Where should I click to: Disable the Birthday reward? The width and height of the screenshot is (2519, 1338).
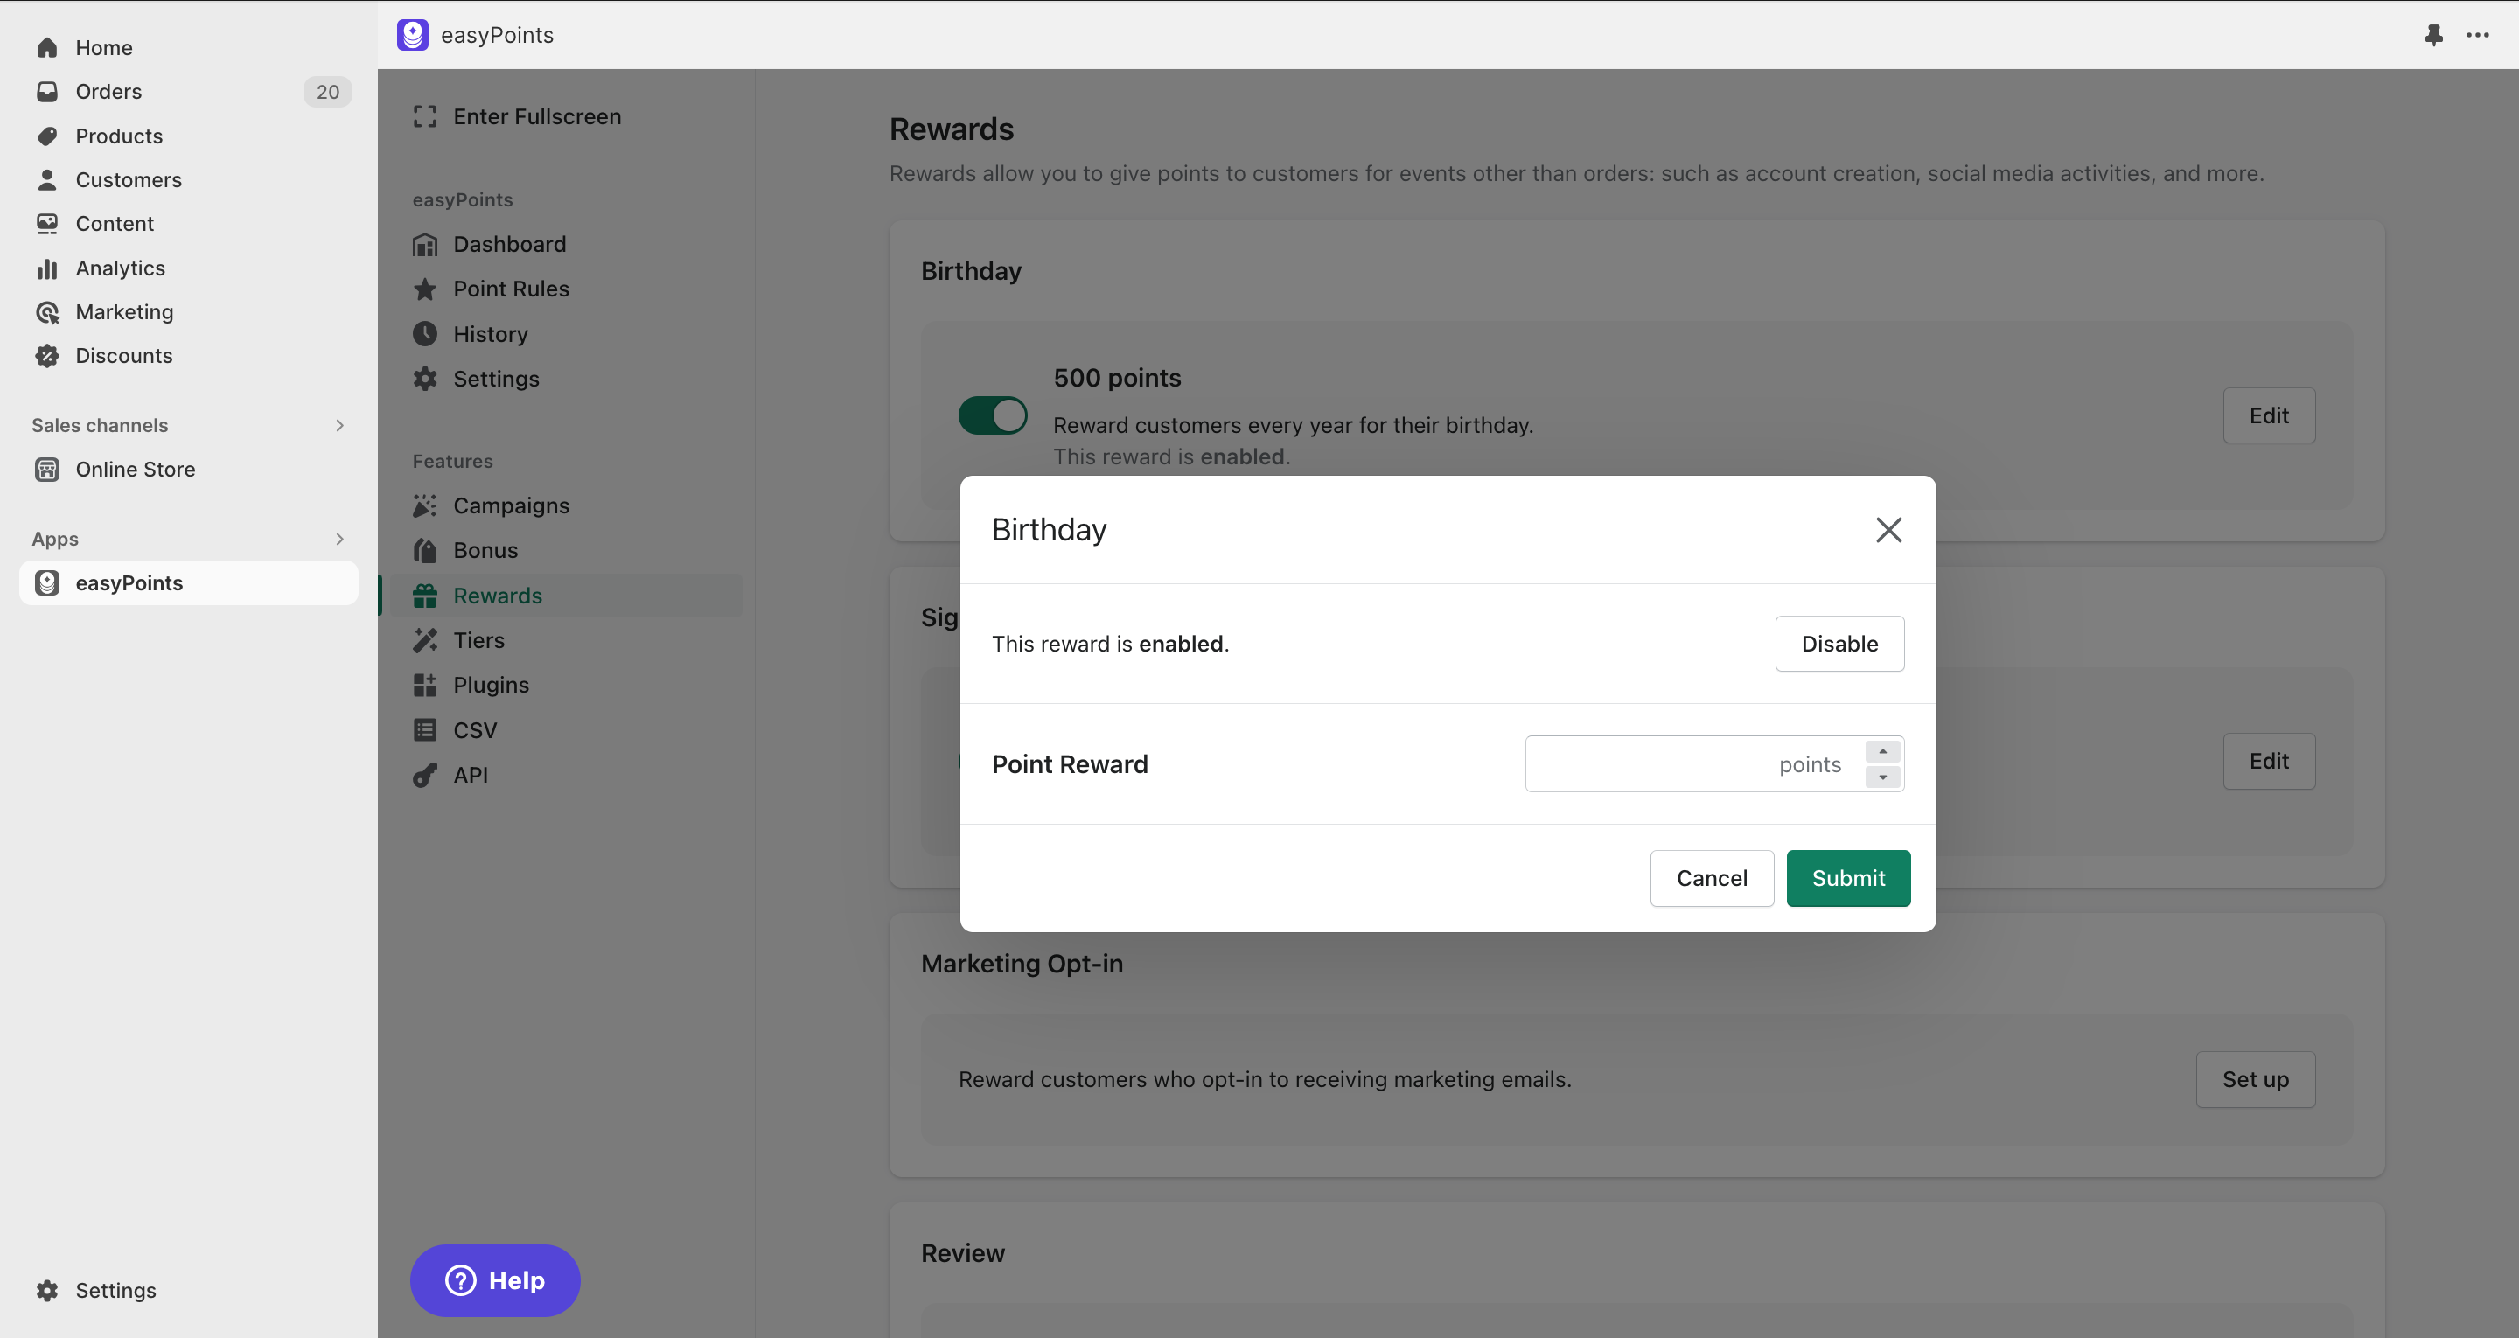click(x=1839, y=644)
